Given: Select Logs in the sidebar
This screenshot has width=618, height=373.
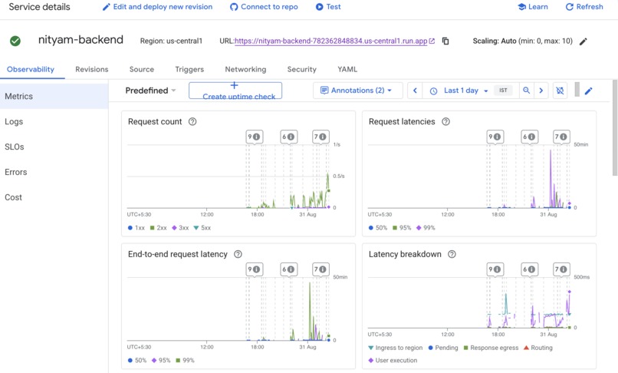Looking at the screenshot, I should coord(54,121).
